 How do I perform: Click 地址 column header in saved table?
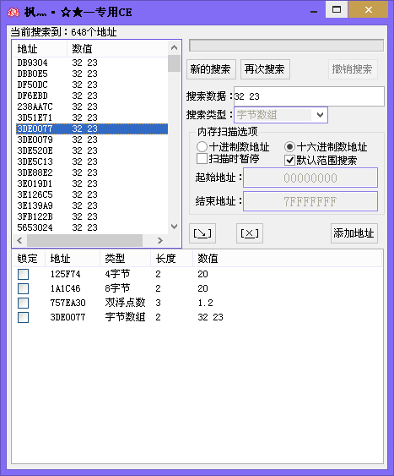(73, 259)
